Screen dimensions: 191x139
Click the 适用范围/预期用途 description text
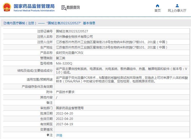[x=122, y=79]
